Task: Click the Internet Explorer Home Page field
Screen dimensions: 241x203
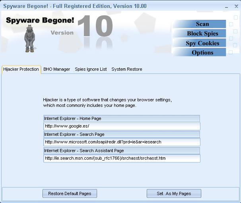Action: click(x=122, y=126)
